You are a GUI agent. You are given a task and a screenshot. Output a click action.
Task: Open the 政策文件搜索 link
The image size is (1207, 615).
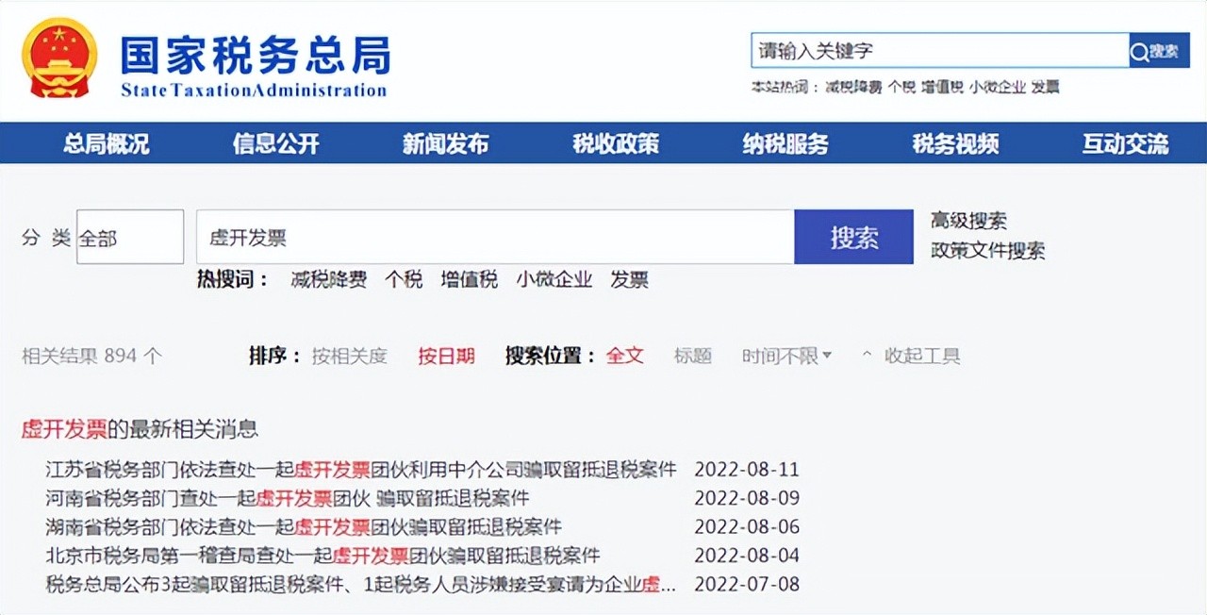987,251
